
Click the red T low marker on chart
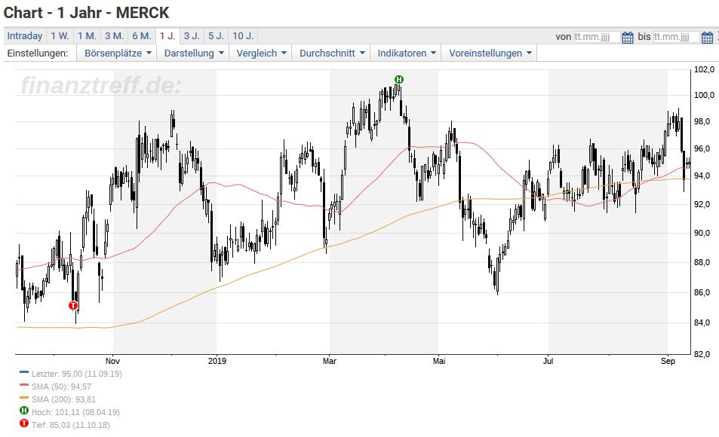73,306
